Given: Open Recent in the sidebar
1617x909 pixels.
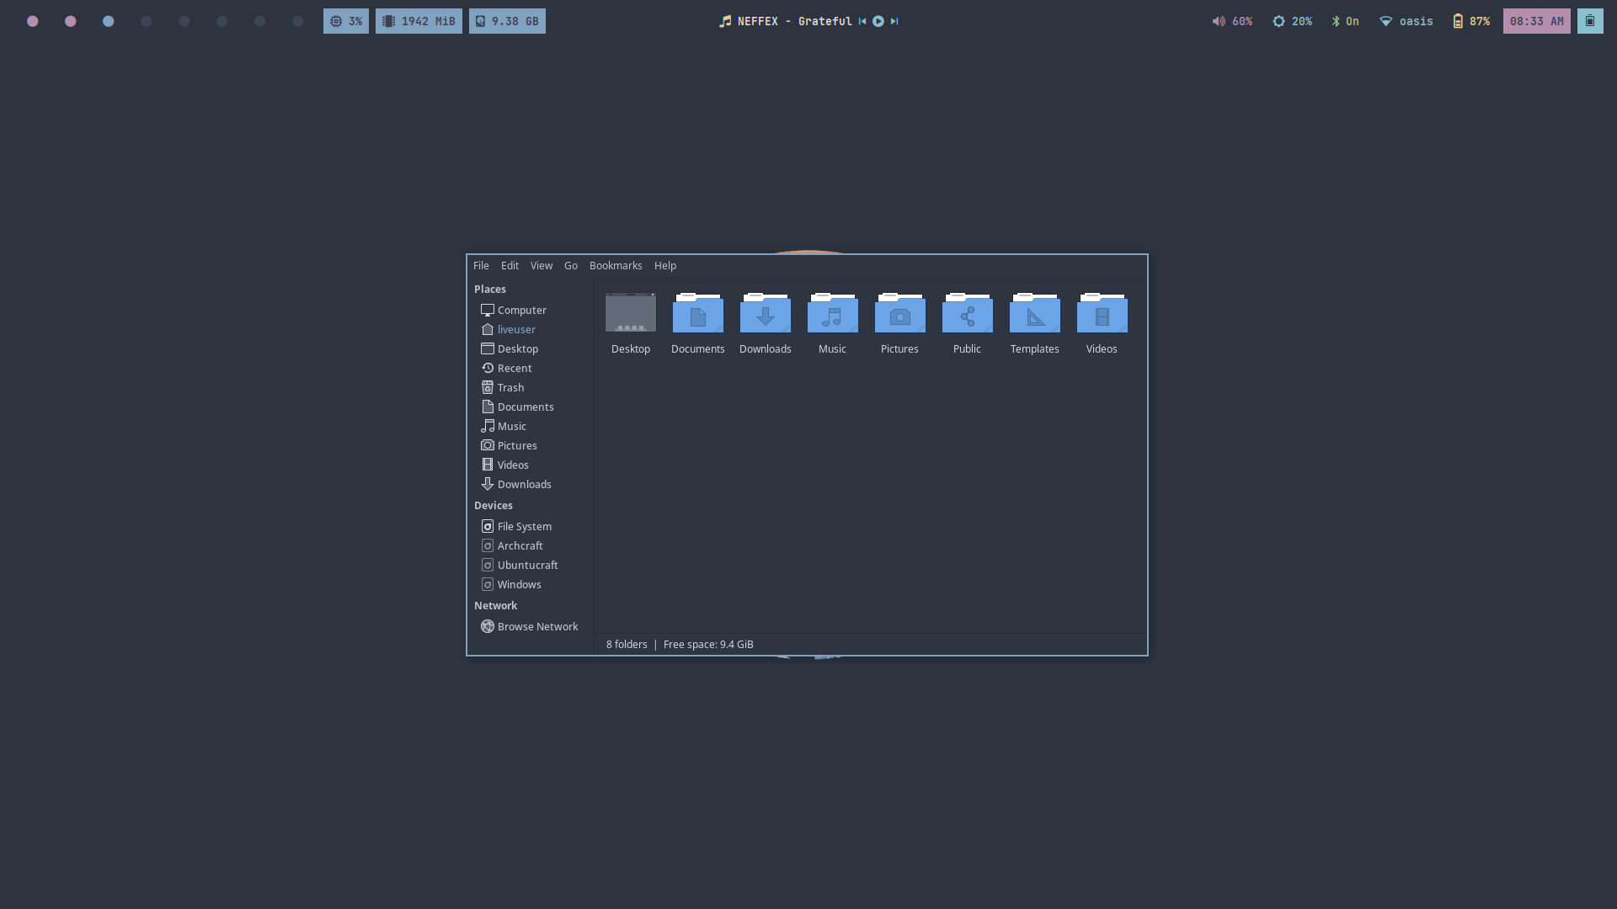Looking at the screenshot, I should click(x=514, y=369).
